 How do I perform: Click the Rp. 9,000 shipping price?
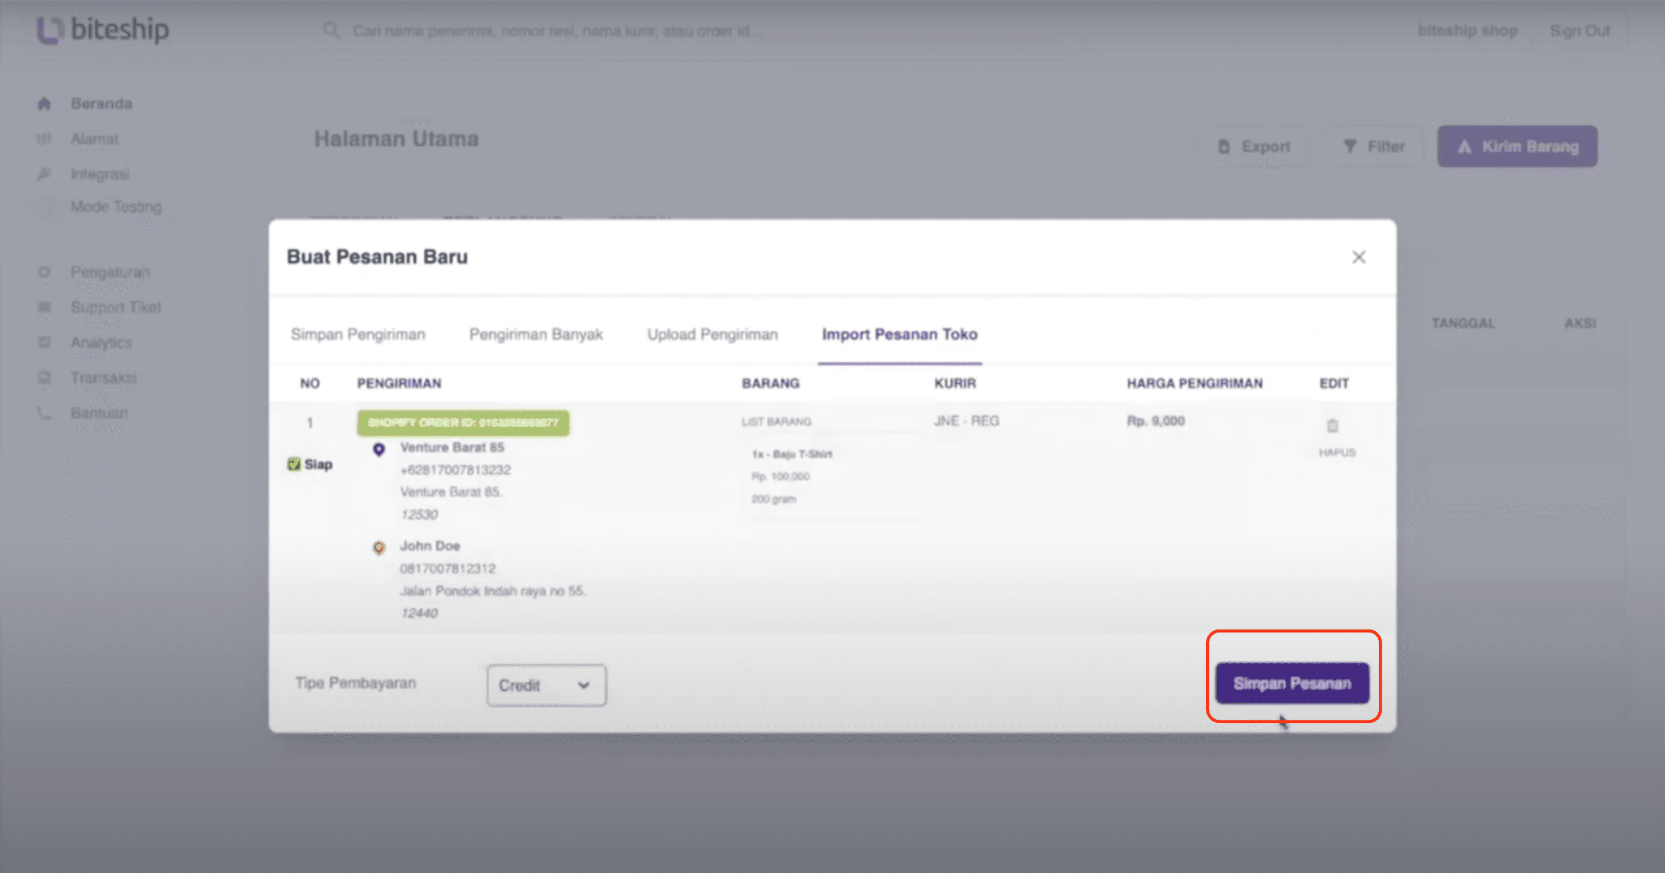pyautogui.click(x=1156, y=421)
